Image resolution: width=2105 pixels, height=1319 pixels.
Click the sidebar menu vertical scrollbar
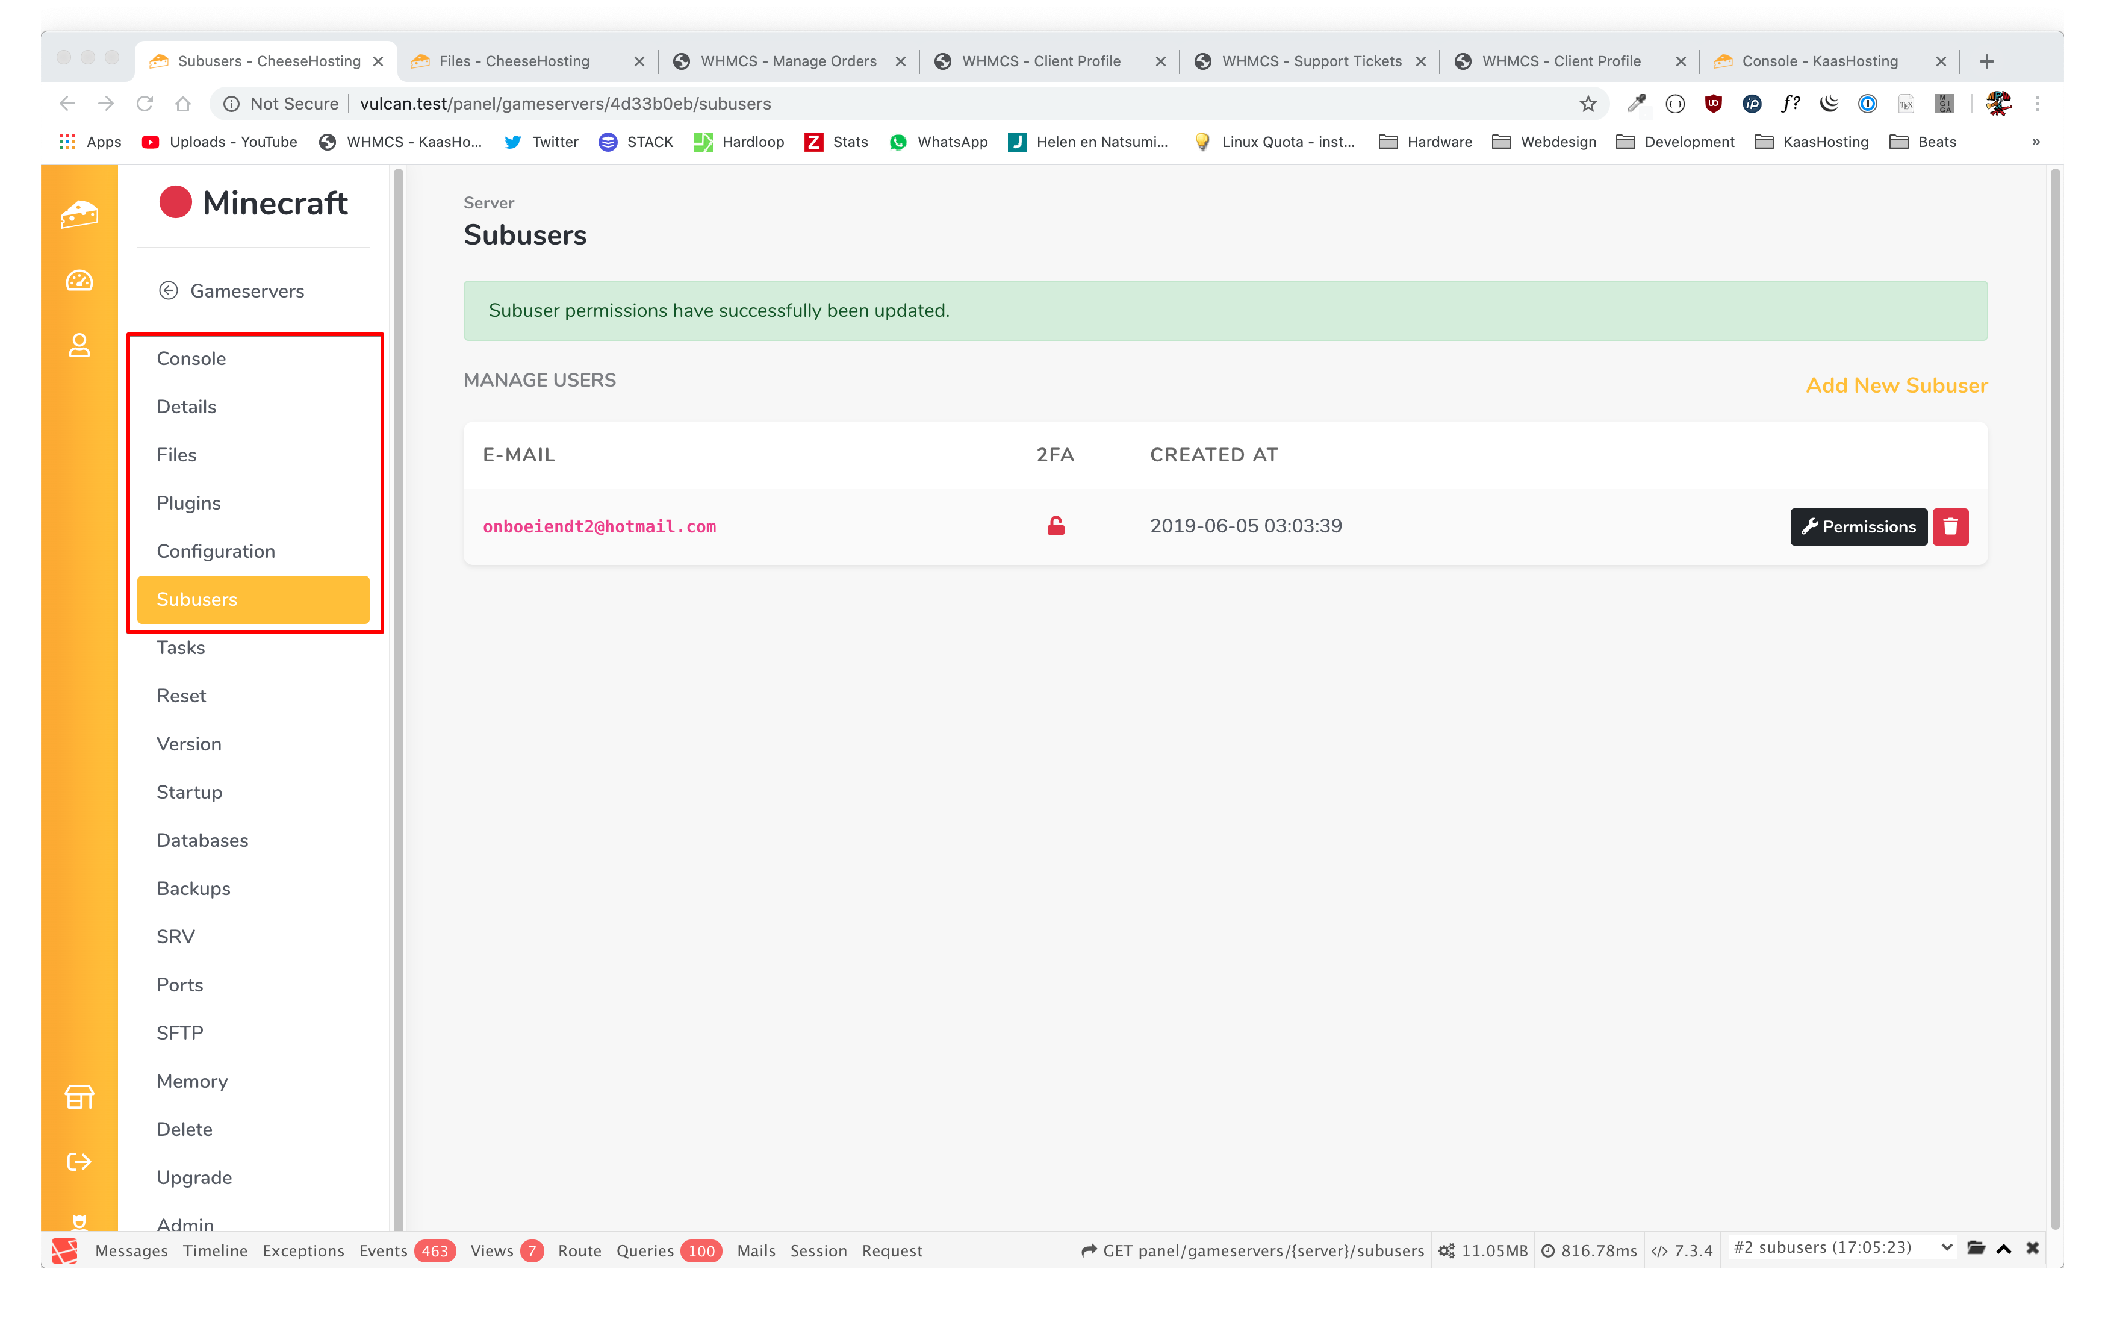[399, 698]
